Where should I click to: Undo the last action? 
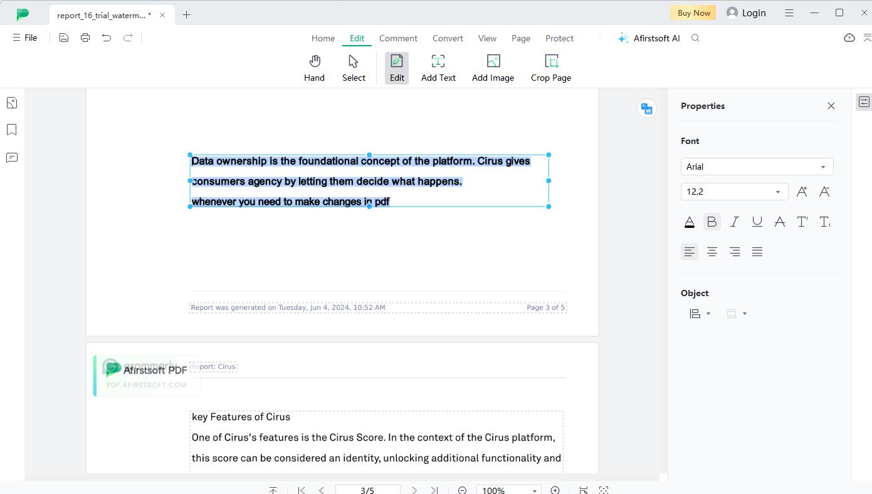coord(107,38)
